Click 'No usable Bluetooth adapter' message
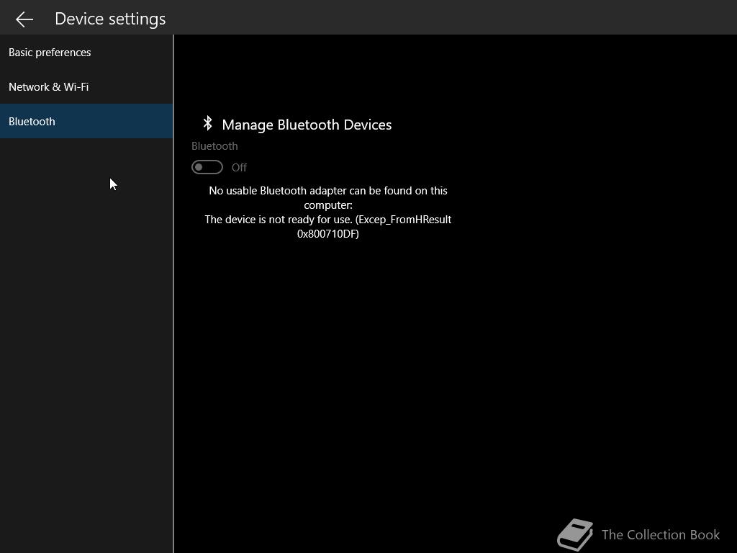Viewport: 737px width, 553px height. click(x=328, y=197)
